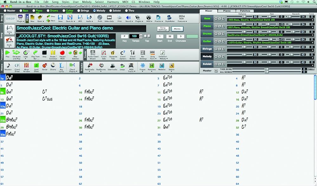Open the Lead Sheet view
Image resolution: width=317 pixels, height=186 pixels.
tap(36, 67)
